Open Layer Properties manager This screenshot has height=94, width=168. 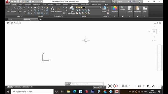pos(71,10)
